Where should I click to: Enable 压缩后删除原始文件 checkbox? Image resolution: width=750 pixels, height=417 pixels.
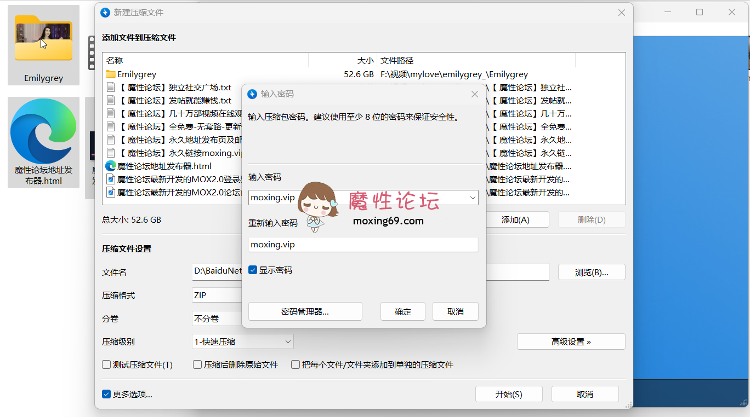click(197, 364)
